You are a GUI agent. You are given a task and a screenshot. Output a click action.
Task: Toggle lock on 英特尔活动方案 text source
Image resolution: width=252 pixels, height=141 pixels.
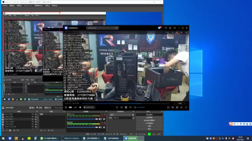pyautogui.click(x=36, y=127)
